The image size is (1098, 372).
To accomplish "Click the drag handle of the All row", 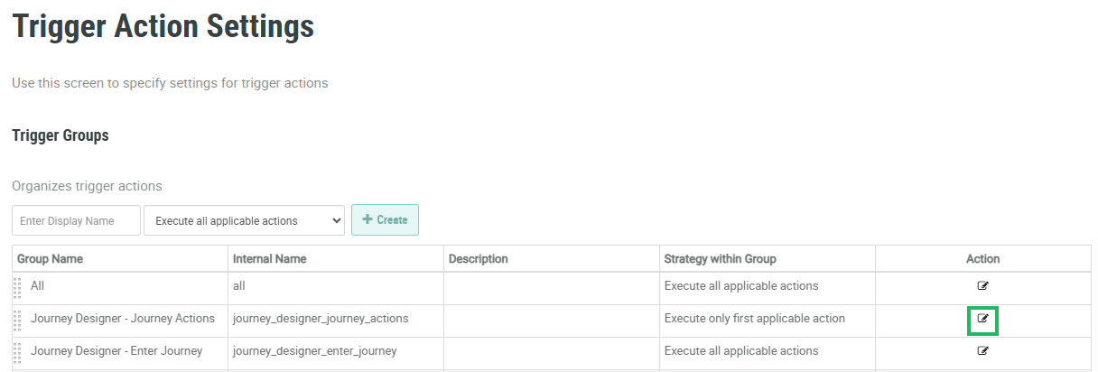I will 17,287.
